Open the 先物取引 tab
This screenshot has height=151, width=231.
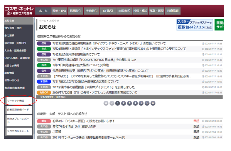pos(92,11)
